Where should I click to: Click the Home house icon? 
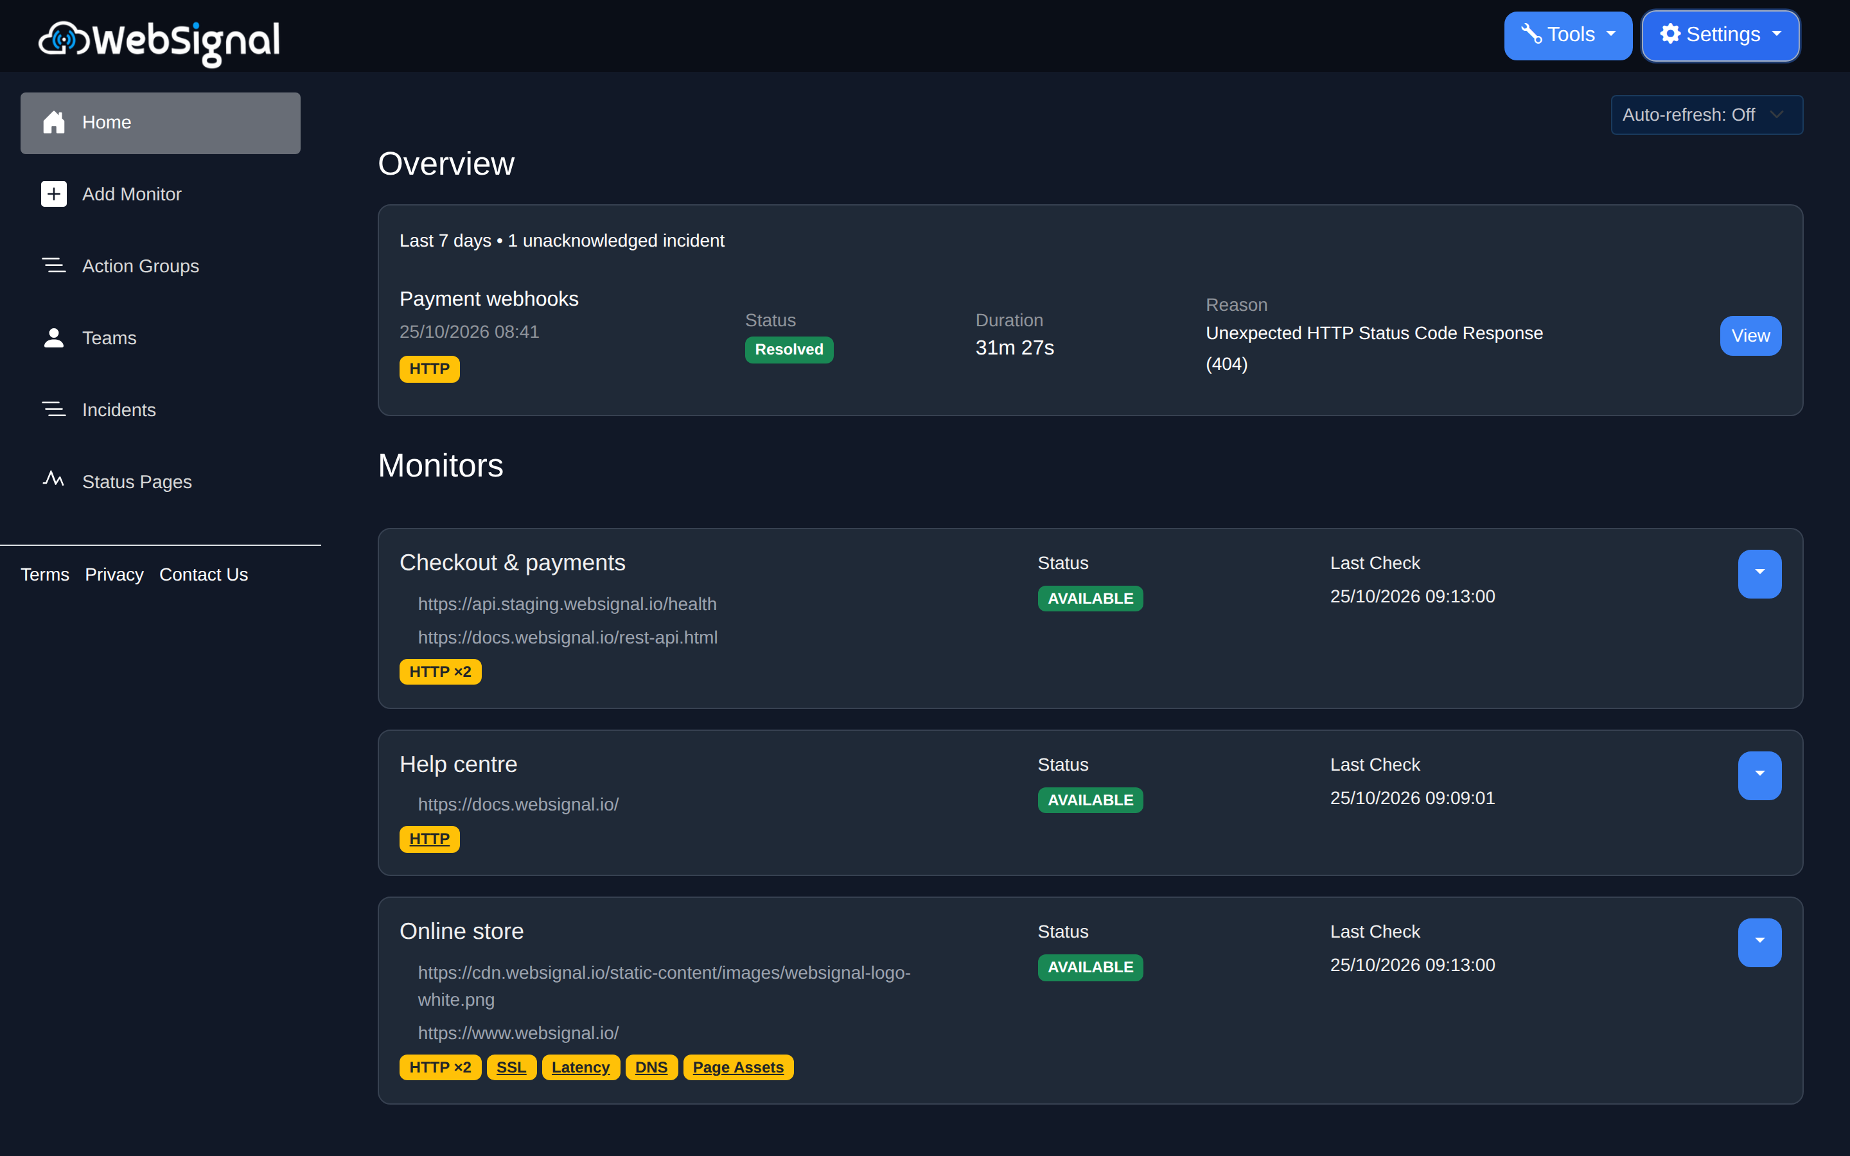click(53, 122)
